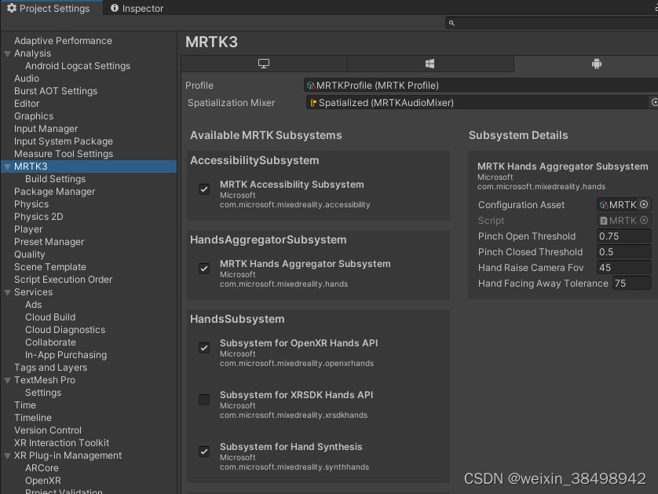Open ARCore settings

[x=42, y=469]
